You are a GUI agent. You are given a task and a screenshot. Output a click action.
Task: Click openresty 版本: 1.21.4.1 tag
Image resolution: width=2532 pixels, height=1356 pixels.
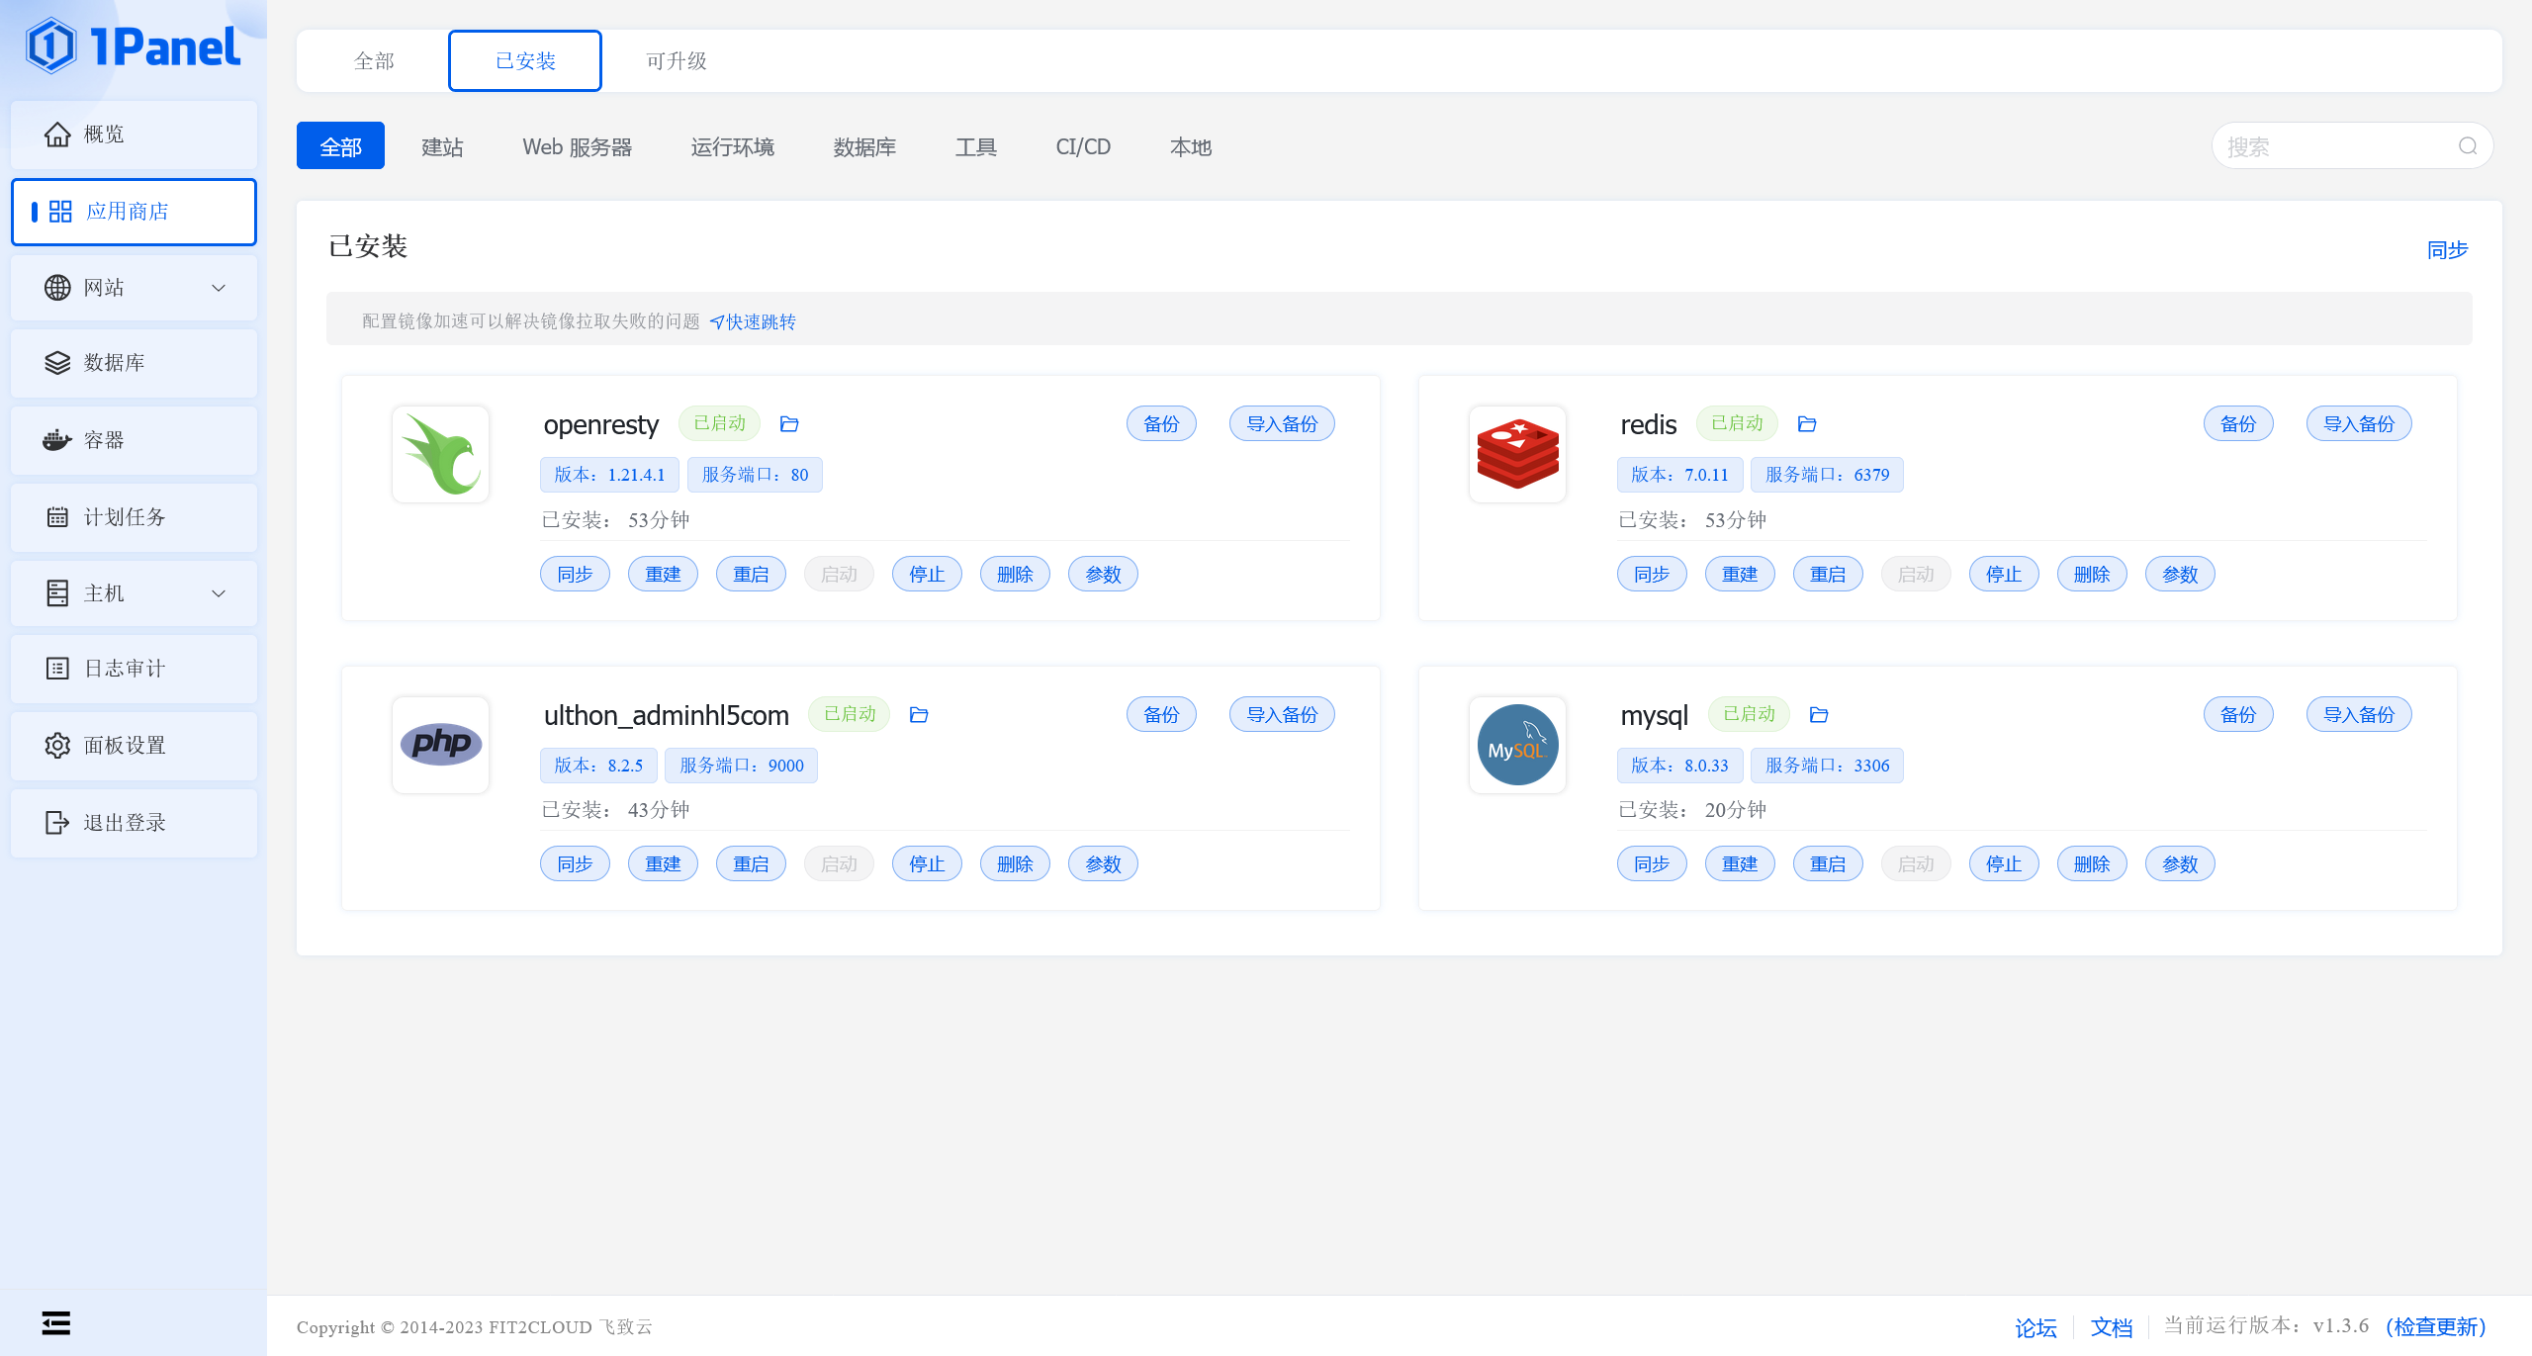tap(609, 475)
